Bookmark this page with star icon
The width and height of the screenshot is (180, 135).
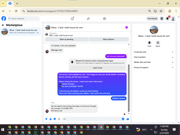point(161,11)
